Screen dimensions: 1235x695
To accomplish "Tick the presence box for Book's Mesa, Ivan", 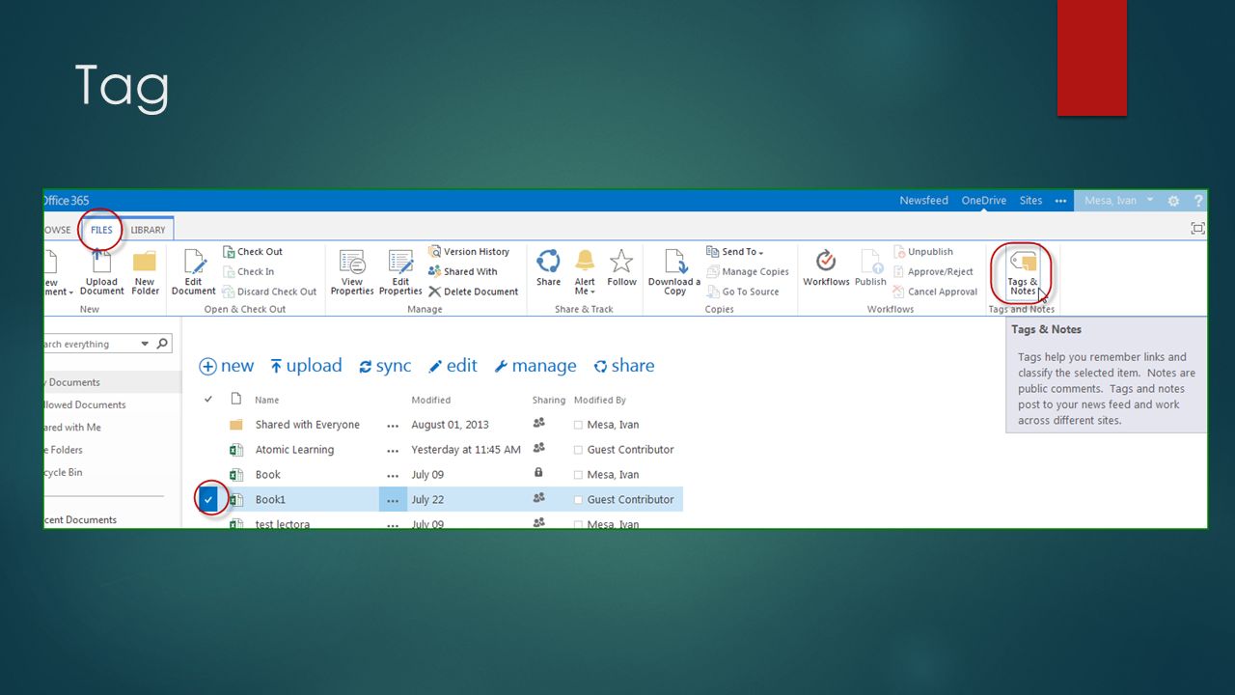I will tap(578, 475).
